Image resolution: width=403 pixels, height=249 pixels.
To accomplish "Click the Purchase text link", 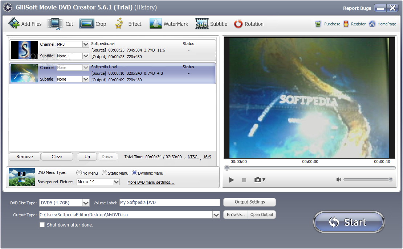I will 332,24.
